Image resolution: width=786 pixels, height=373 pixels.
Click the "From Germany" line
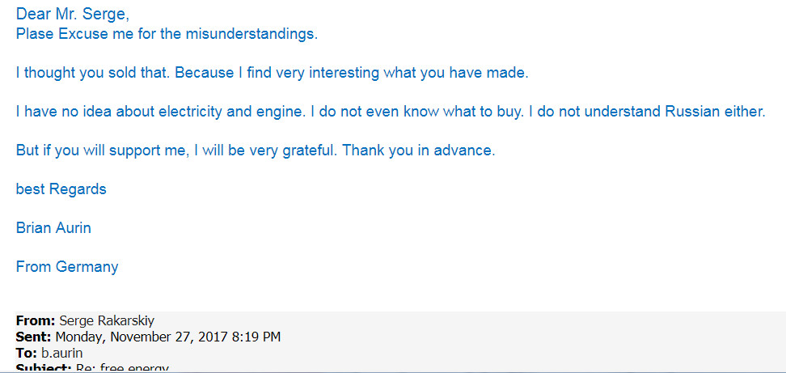tap(67, 267)
